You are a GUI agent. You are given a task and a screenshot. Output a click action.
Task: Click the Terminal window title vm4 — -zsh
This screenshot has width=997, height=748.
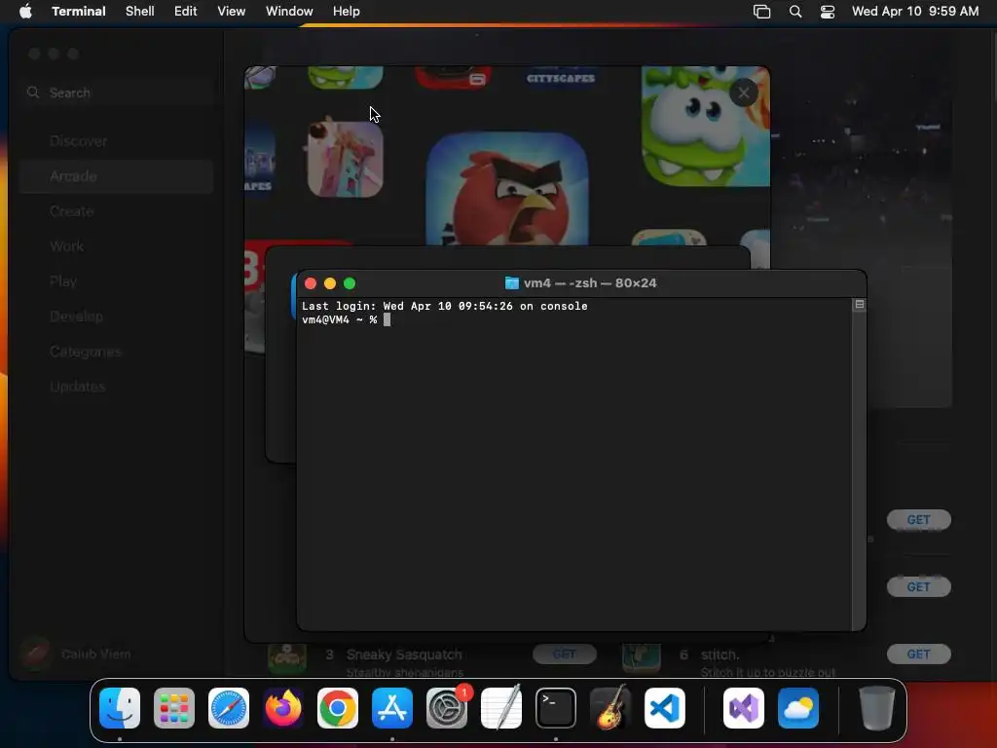coord(590,283)
